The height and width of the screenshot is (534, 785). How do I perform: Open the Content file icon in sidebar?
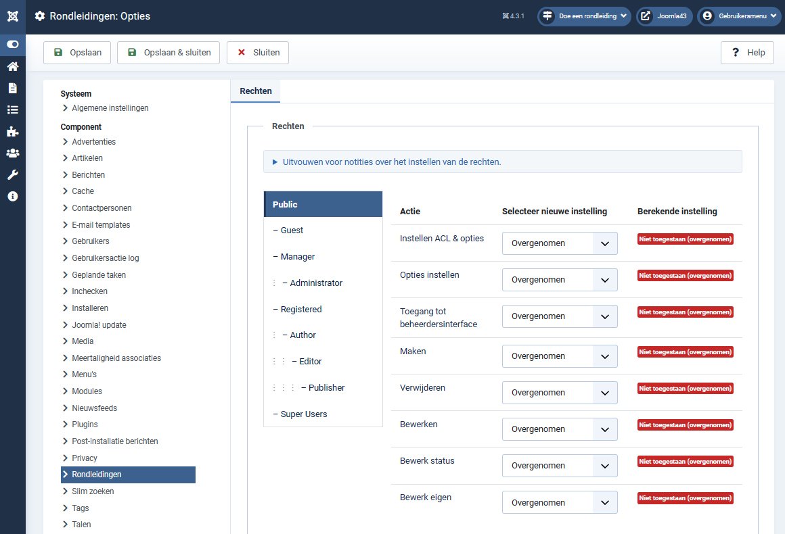click(x=13, y=88)
